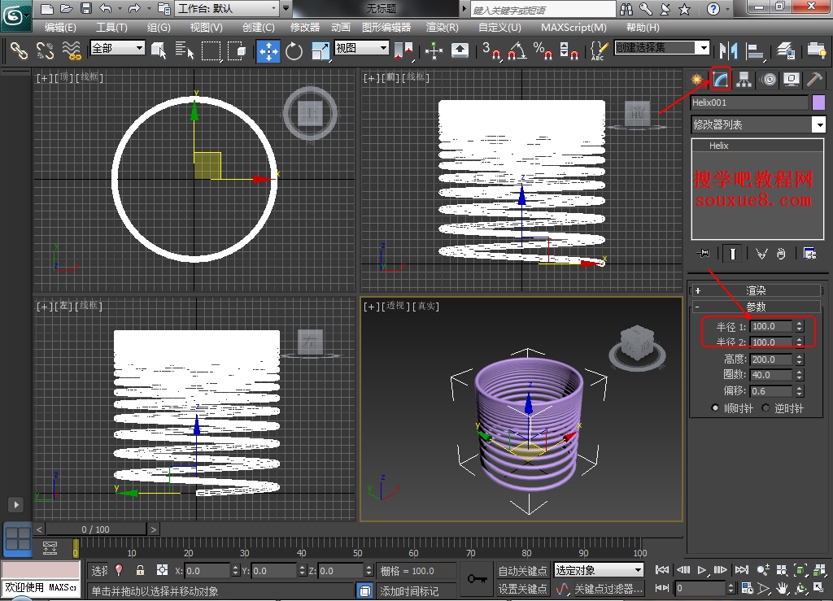833x601 pixels.
Task: Click the 高度 height value field
Action: pyautogui.click(x=771, y=359)
